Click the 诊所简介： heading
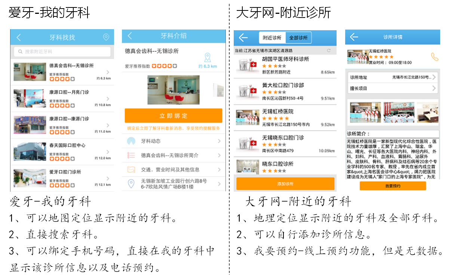 pos(358,134)
